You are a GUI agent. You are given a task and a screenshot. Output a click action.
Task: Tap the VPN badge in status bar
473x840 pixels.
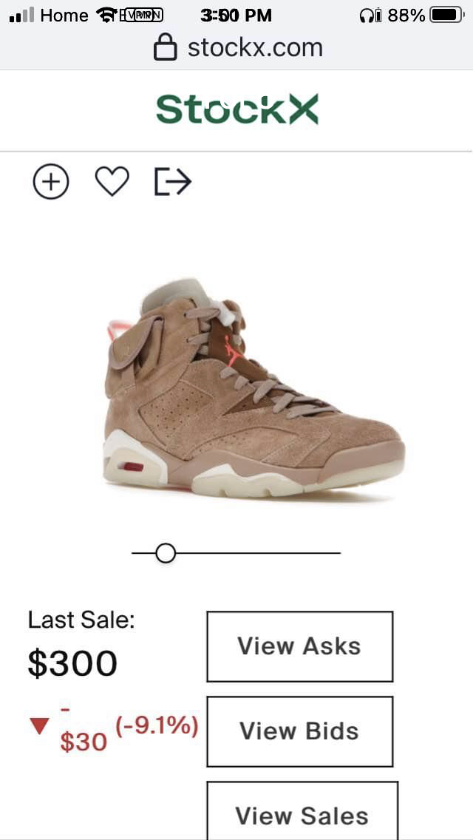(141, 16)
